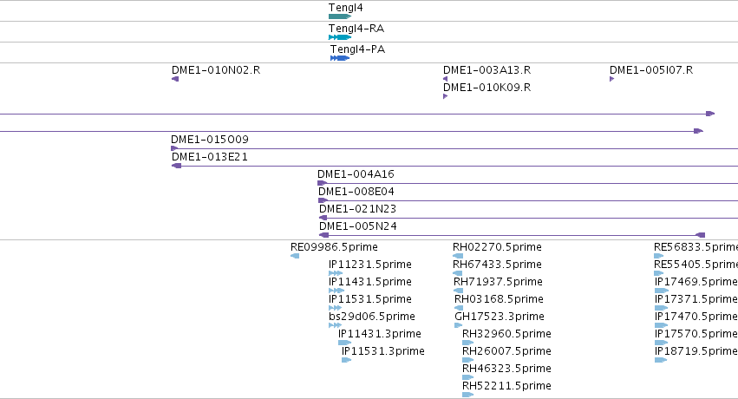
Task: Click the Tengl4-PA label text
Action: pyautogui.click(x=357, y=49)
